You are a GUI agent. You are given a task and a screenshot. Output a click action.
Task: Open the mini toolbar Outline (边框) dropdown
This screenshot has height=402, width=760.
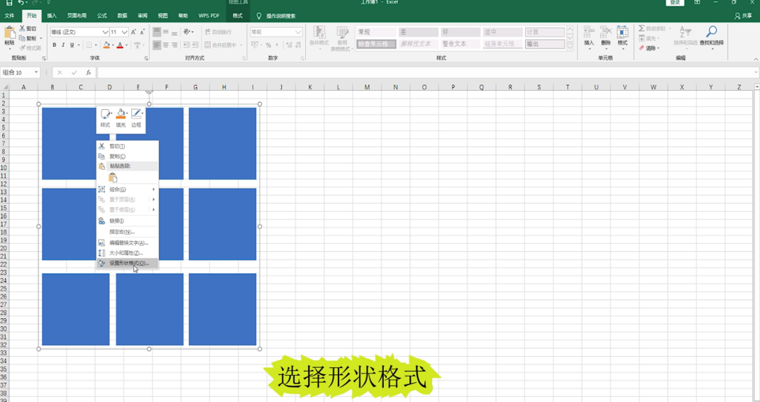coord(136,118)
